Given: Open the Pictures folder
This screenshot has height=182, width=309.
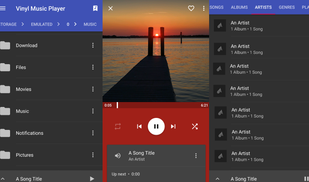Looking at the screenshot, I should pos(51,155).
